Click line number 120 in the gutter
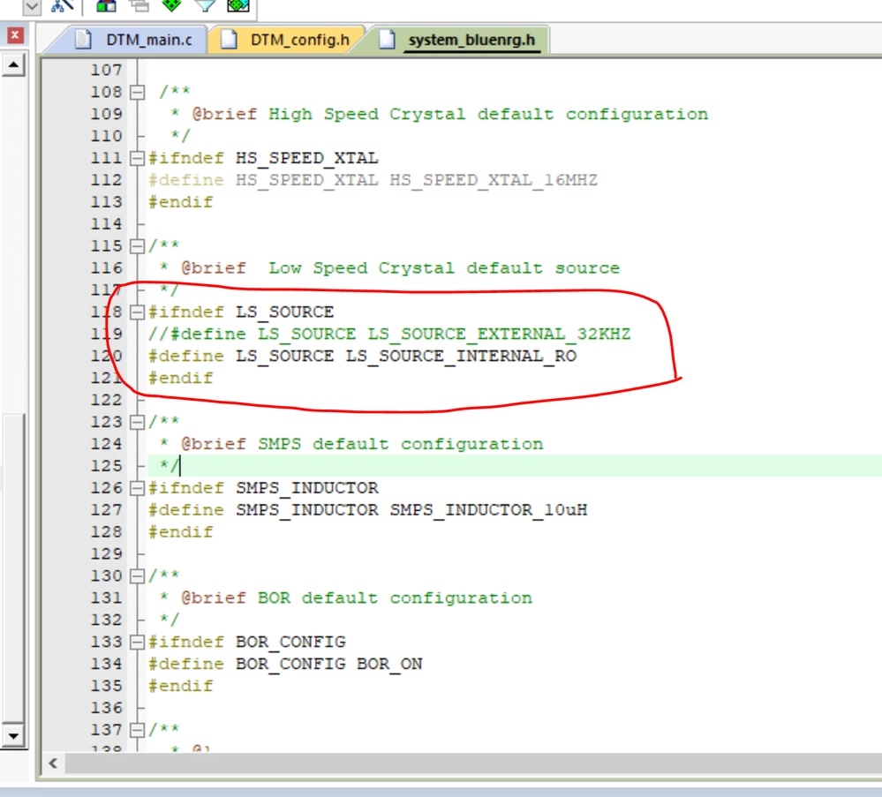This screenshot has width=882, height=797. point(106,357)
